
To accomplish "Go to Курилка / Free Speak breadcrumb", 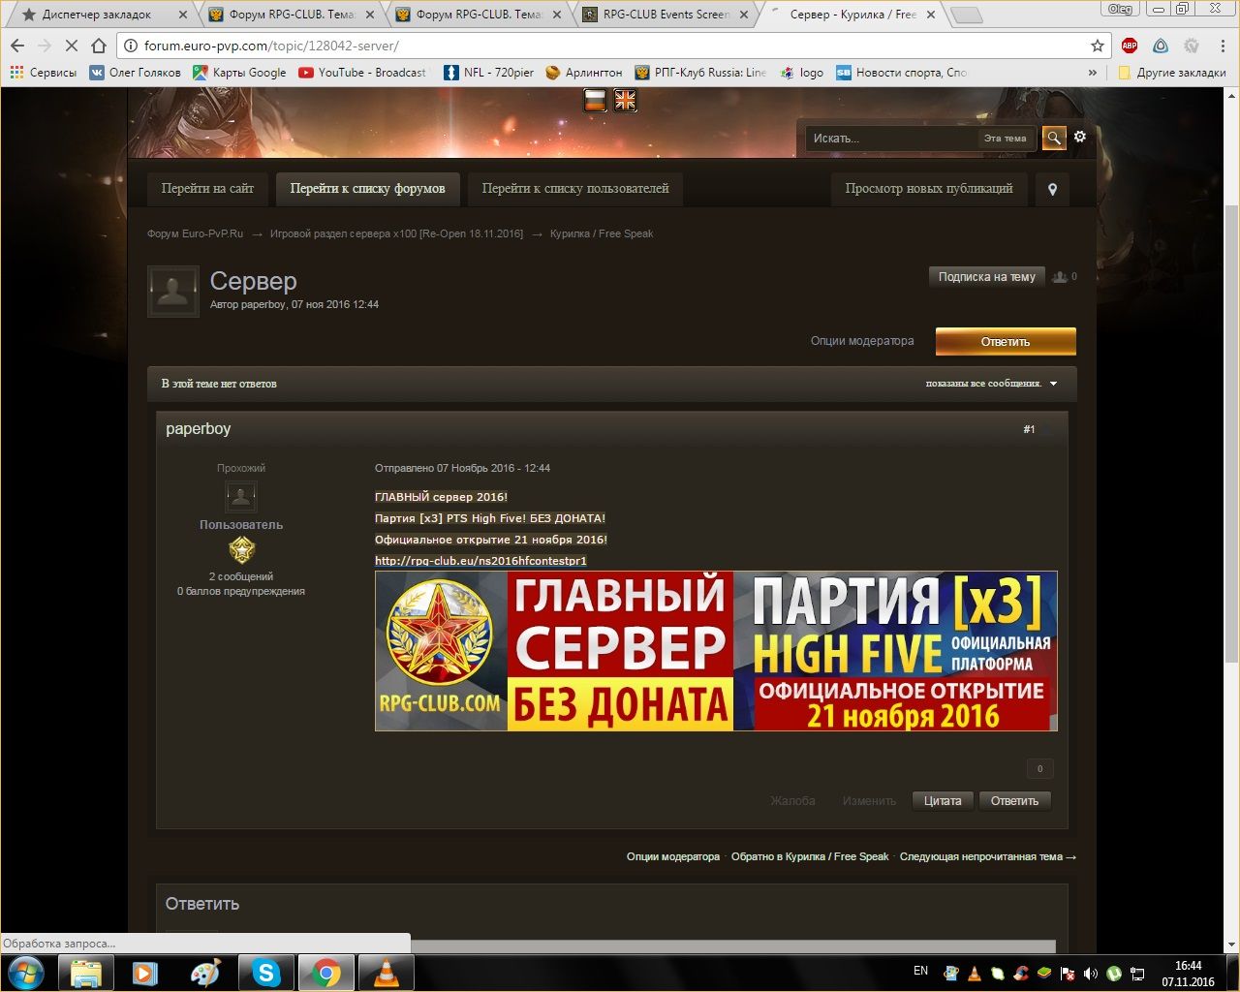I will [602, 233].
